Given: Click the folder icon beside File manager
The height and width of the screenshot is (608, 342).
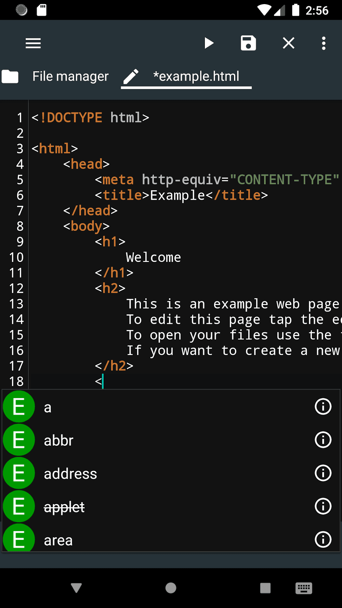Looking at the screenshot, I should tap(10, 76).
